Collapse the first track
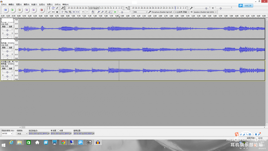Screen dimensions: 268x151 (x=8, y=37)
